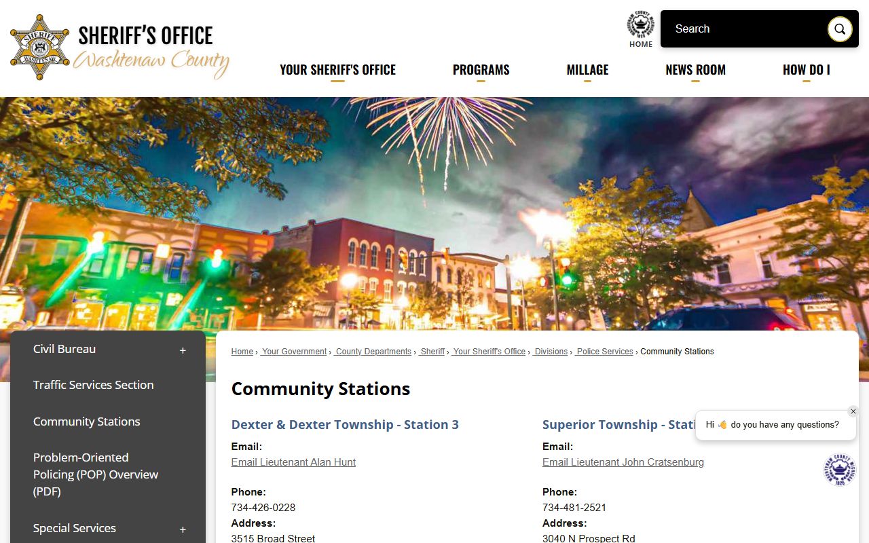Viewport: 869px width, 543px height.
Task: Click the magnifying glass search button
Action: click(x=840, y=29)
